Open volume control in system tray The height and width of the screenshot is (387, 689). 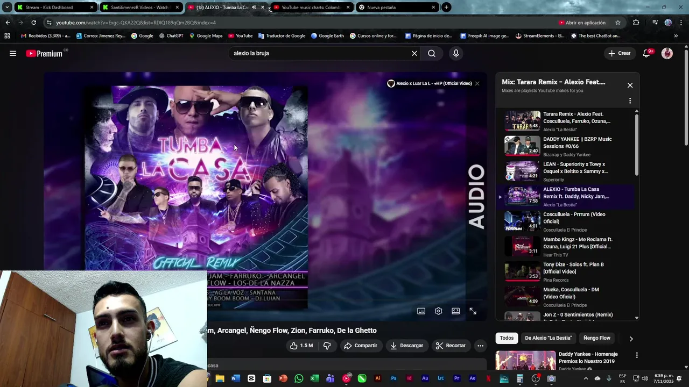click(645, 378)
